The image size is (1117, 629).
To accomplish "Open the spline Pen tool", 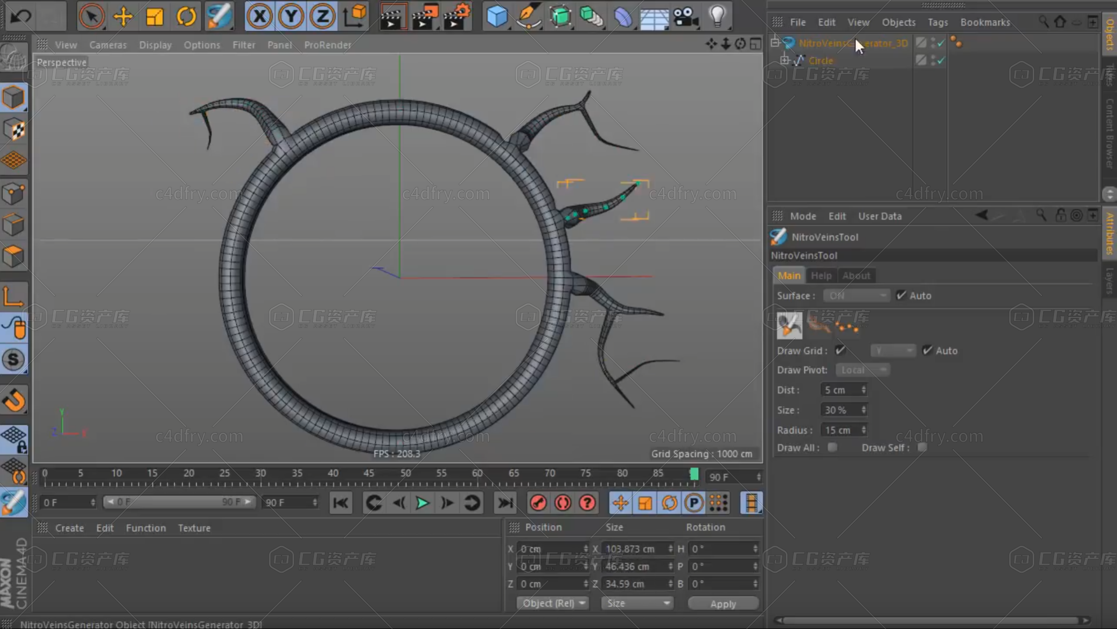I will coord(528,16).
